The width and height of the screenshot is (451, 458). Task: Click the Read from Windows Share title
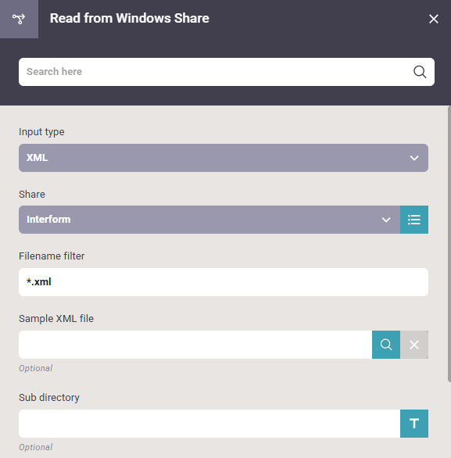[x=130, y=18]
